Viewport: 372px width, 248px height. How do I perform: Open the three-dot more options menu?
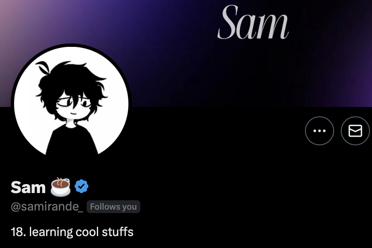point(320,131)
